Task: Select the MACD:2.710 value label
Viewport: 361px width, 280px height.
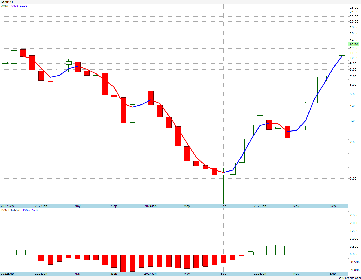Action: [x=31, y=210]
